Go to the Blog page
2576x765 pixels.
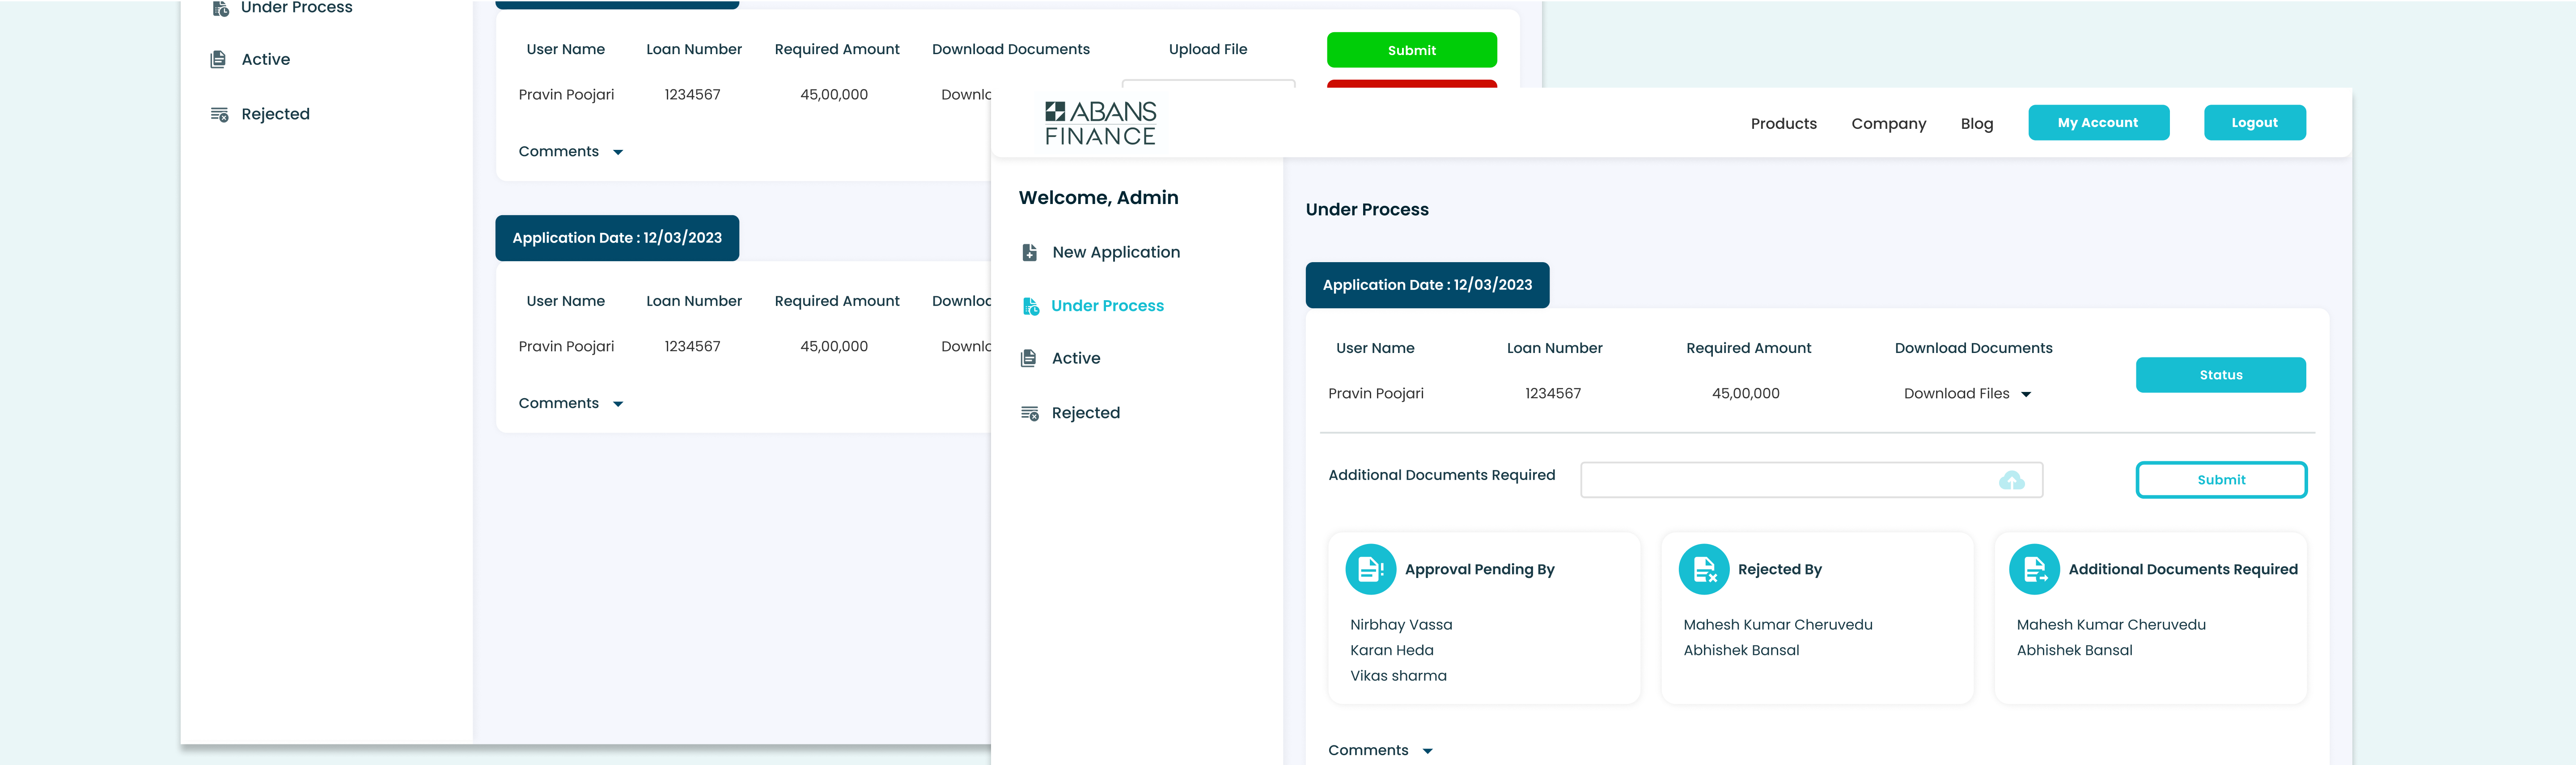(x=1976, y=124)
